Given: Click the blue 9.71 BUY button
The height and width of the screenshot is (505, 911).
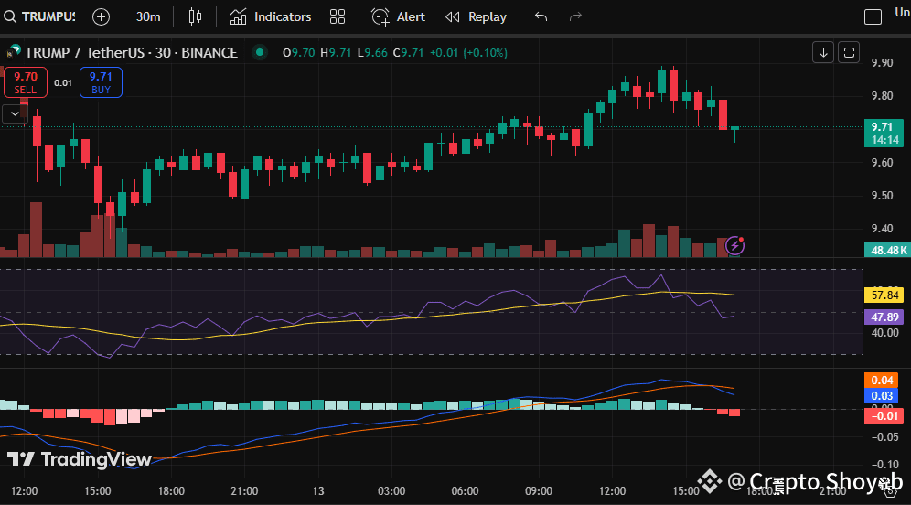Looking at the screenshot, I should [101, 82].
